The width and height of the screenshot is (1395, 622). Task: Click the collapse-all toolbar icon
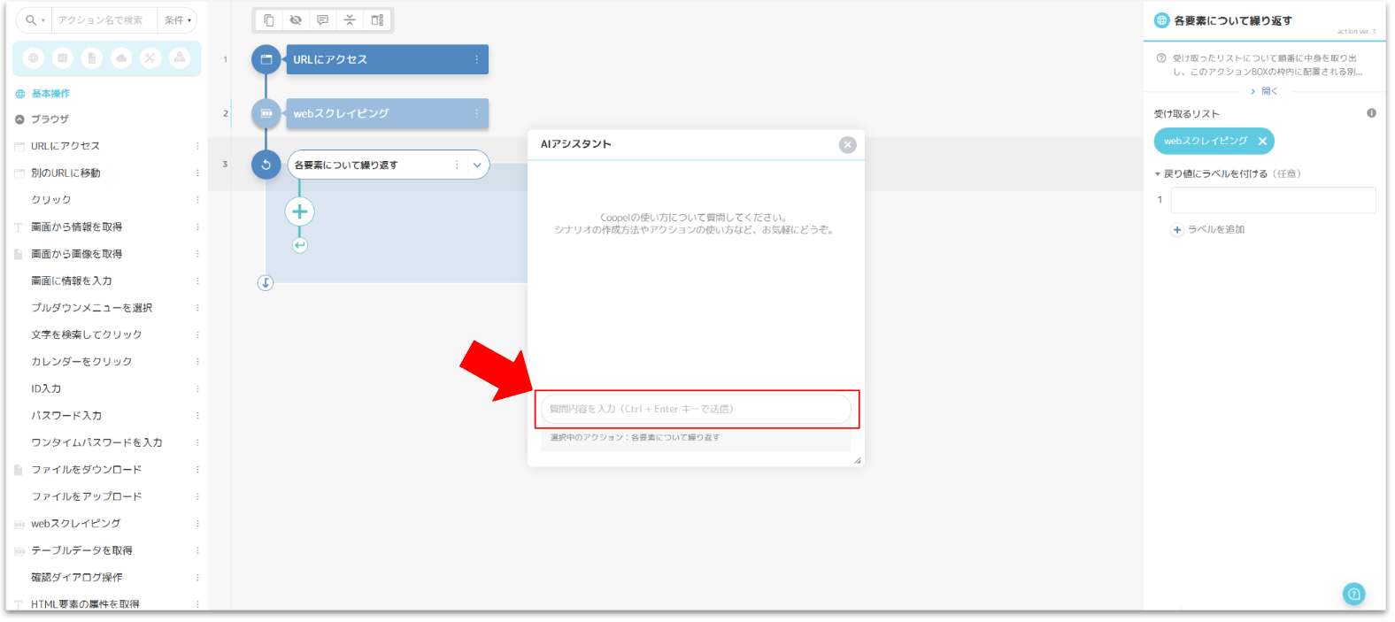pos(350,20)
